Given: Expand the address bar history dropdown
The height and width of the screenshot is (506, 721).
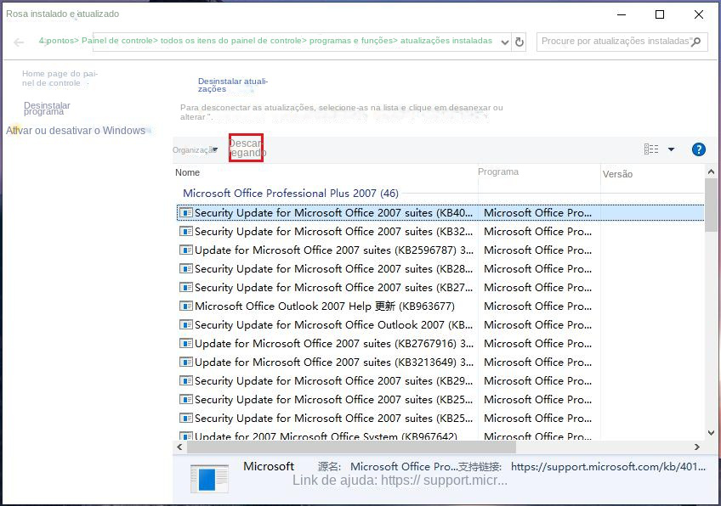Looking at the screenshot, I should click(x=504, y=42).
